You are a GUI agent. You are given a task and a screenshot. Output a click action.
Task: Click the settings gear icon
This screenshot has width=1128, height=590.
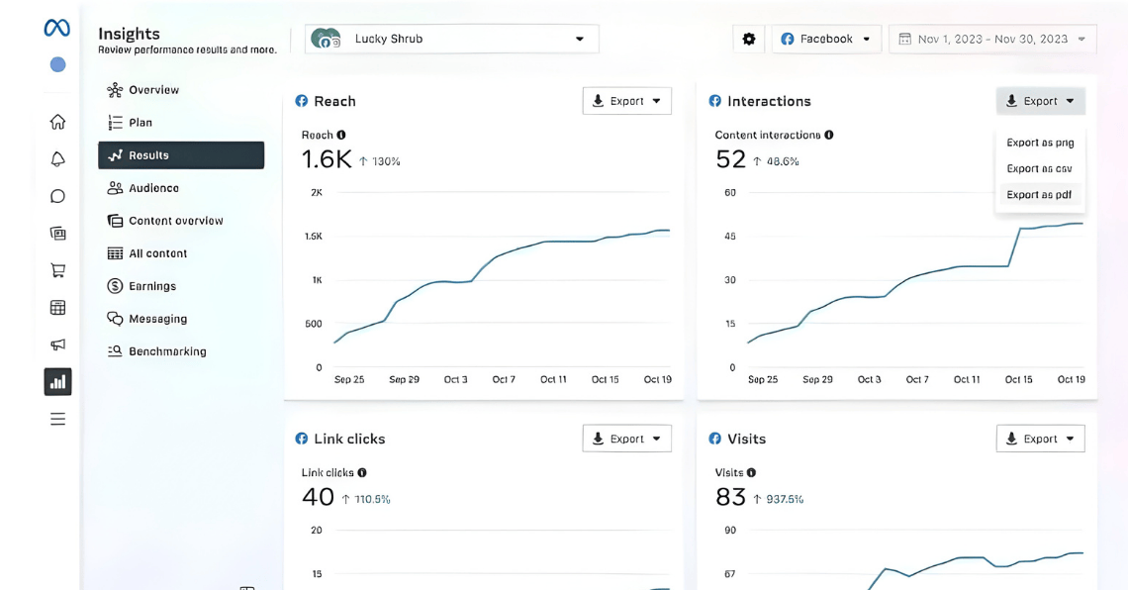748,40
